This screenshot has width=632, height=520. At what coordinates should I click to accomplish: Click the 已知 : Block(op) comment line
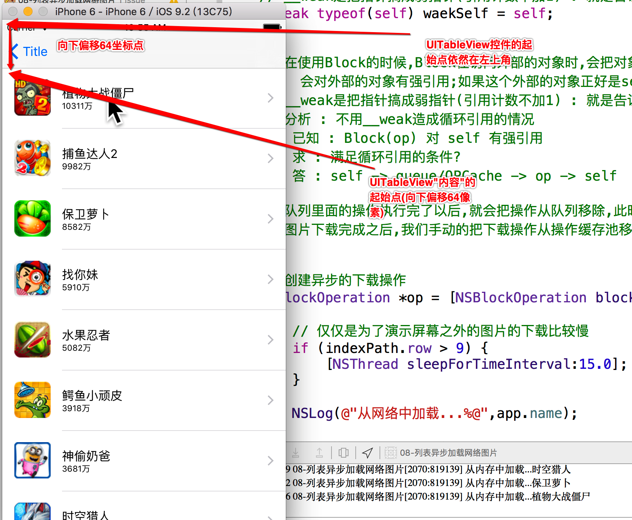pos(418,138)
